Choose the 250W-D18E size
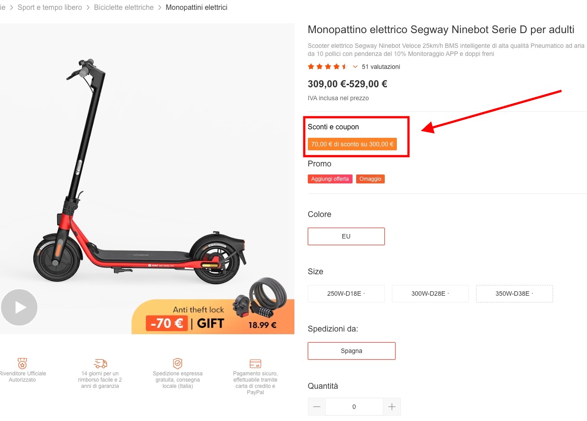Viewport: 587px width, 421px height. pos(346,293)
